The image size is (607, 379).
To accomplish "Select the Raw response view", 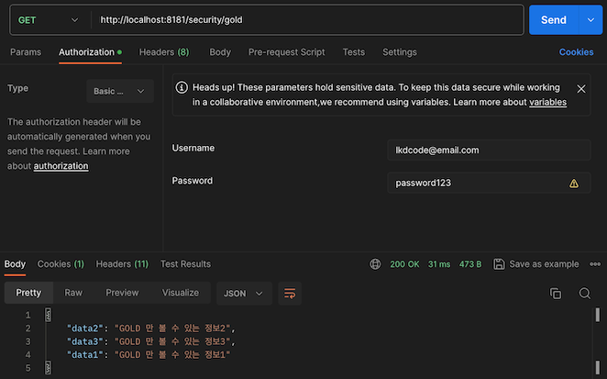I will 73,293.
